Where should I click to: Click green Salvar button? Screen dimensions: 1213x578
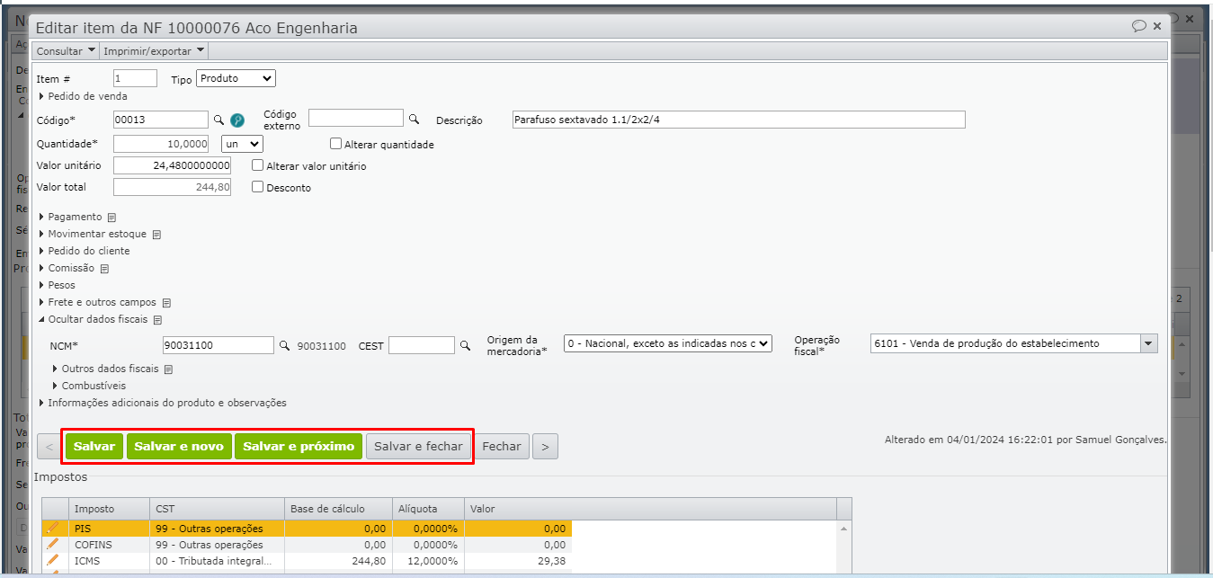(x=94, y=447)
